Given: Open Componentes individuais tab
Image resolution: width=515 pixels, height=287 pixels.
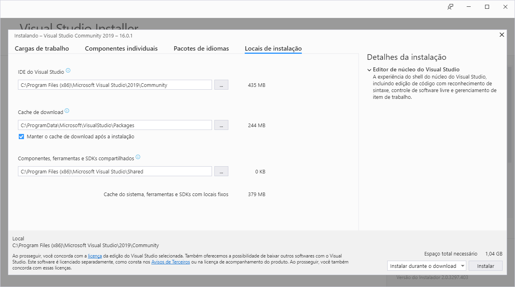Looking at the screenshot, I should coord(121,49).
